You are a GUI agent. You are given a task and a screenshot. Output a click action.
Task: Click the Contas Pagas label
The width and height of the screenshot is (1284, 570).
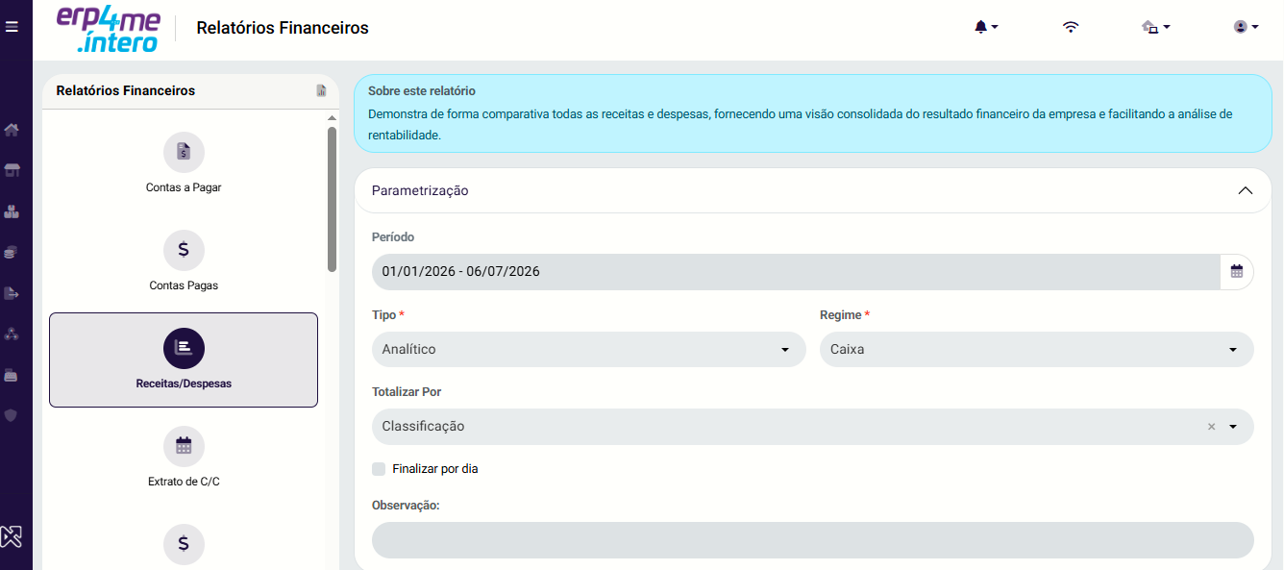tap(184, 285)
